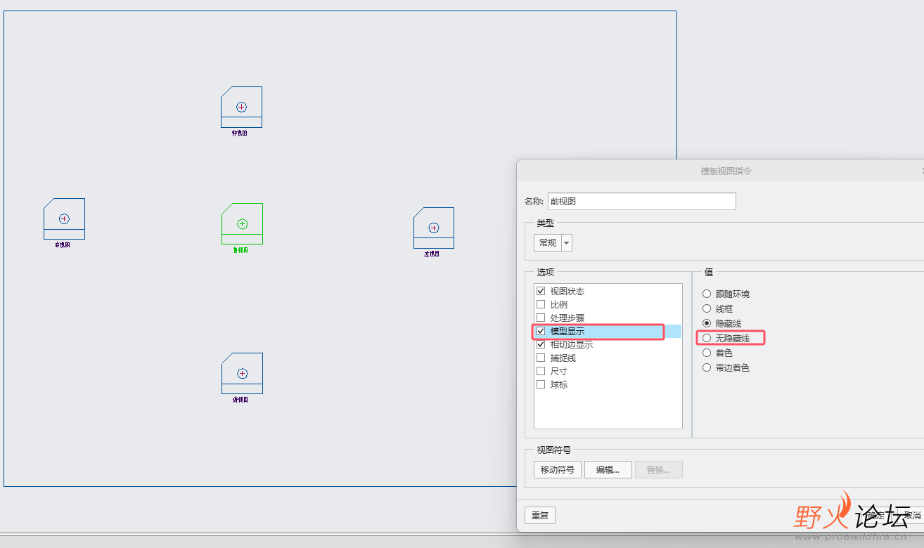Choose the 隐藏线 radio option
Image resolution: width=924 pixels, height=548 pixels.
(x=707, y=323)
